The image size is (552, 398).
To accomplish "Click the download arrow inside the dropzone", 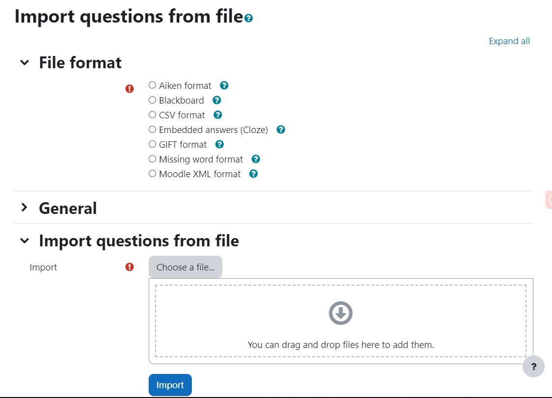I will pos(340,313).
